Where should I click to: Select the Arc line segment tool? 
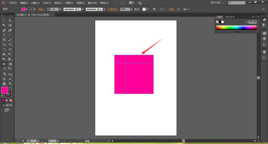tap(10, 35)
